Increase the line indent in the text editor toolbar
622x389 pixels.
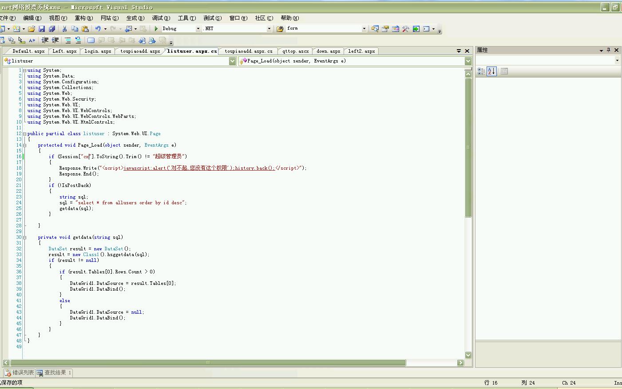[x=55, y=40]
